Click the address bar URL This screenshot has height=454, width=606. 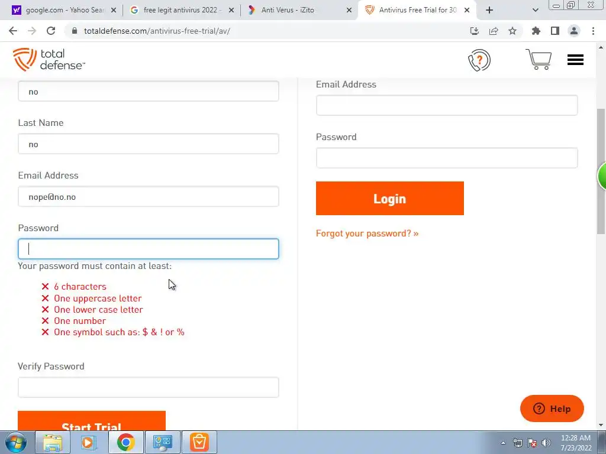[157, 31]
